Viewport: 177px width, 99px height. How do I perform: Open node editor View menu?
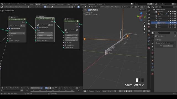tap(7, 7)
